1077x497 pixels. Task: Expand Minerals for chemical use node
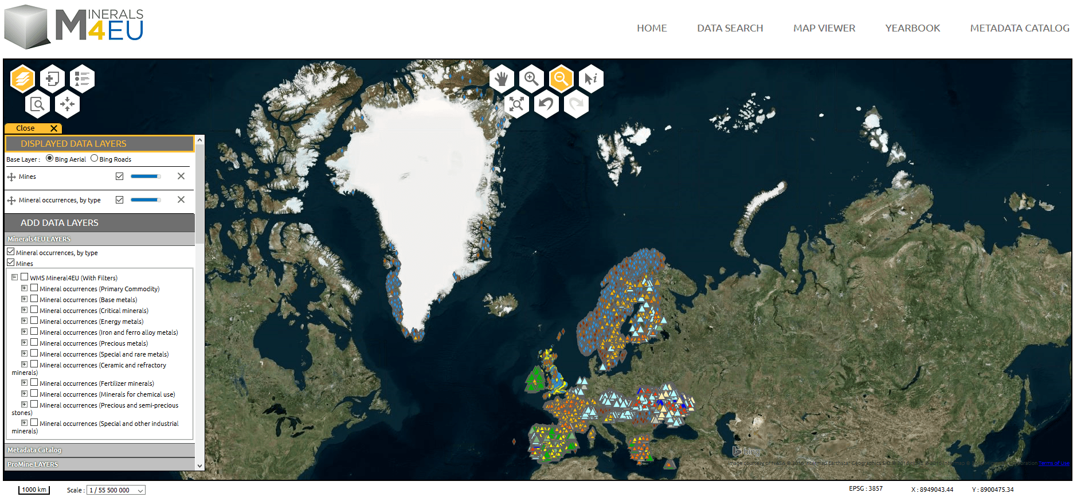(24, 394)
